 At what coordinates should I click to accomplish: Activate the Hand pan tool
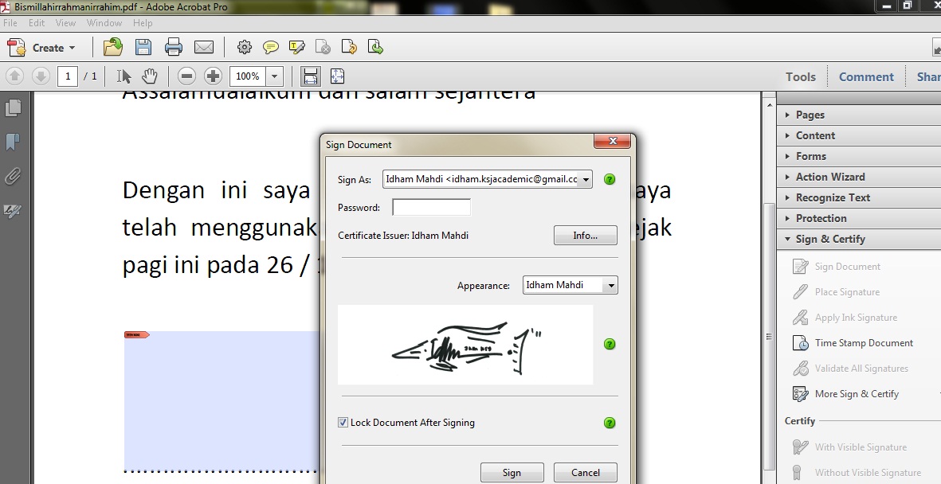coord(150,76)
